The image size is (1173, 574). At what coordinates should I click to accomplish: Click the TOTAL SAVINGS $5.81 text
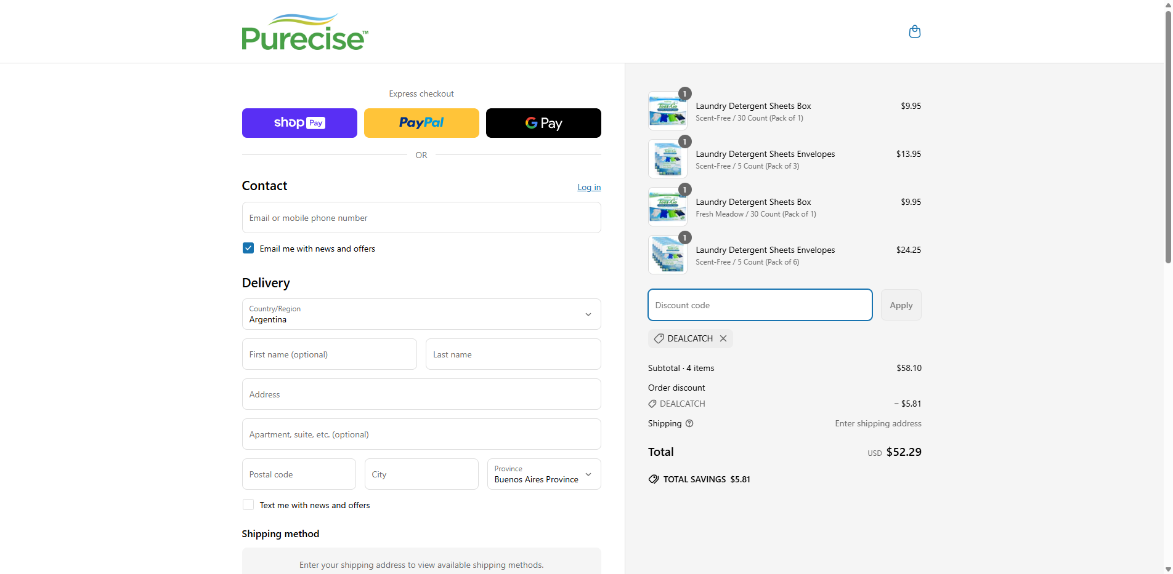[707, 479]
